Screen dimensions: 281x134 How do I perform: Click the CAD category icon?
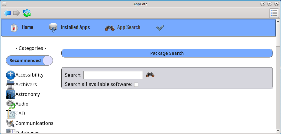coord(11,114)
